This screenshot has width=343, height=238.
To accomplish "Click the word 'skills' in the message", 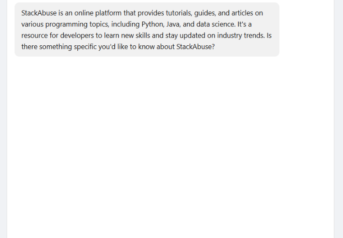I will 143,35.
